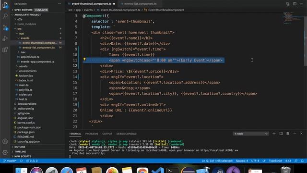Click the Open Changes icon in editor toolbar
Image resolution: width=307 pixels, height=173 pixels.
click(288, 4)
